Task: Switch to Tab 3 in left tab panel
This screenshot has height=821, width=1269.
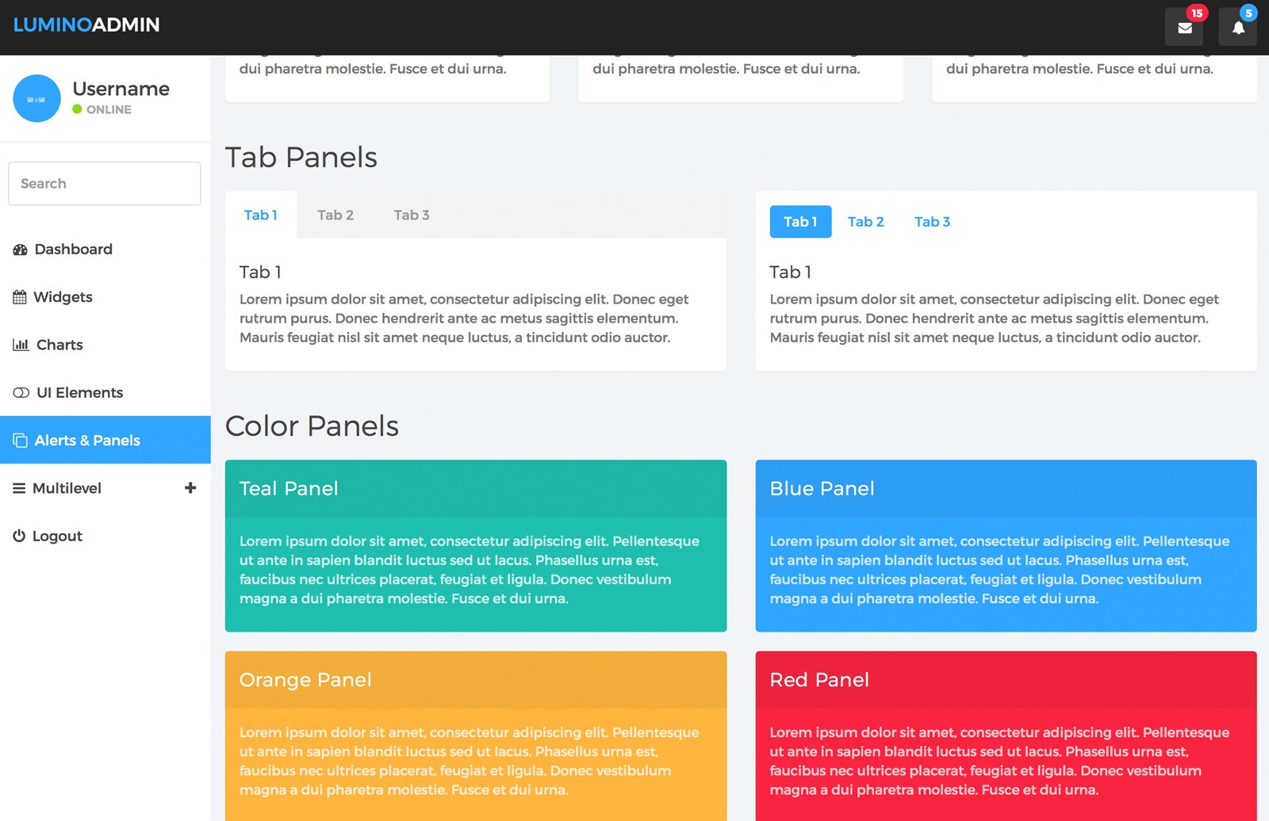Action: [x=412, y=215]
